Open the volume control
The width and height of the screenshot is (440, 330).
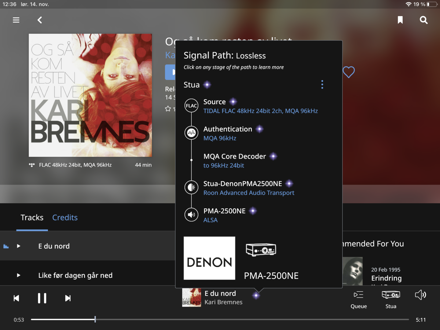click(x=420, y=295)
